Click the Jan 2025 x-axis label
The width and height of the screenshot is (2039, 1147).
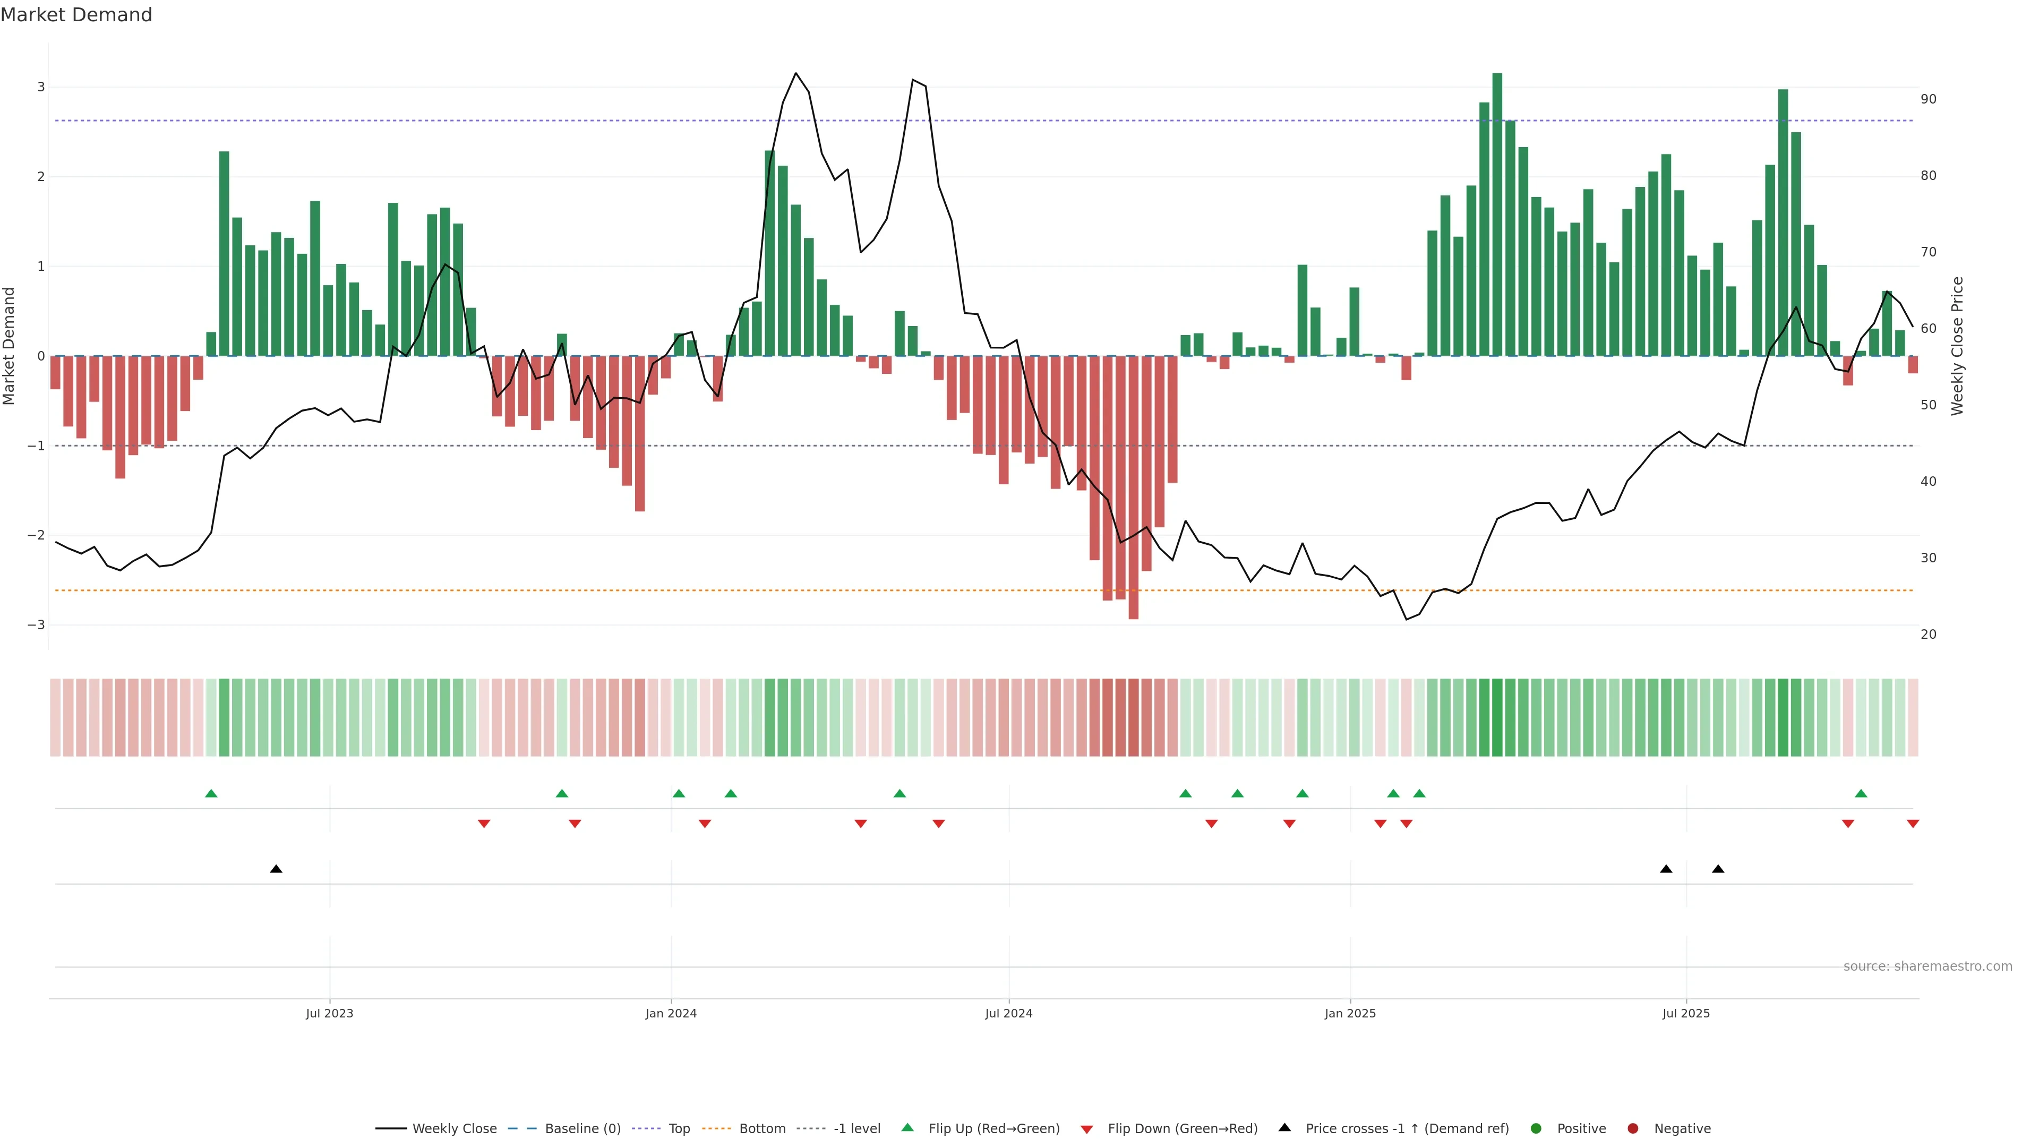pos(1350,1013)
